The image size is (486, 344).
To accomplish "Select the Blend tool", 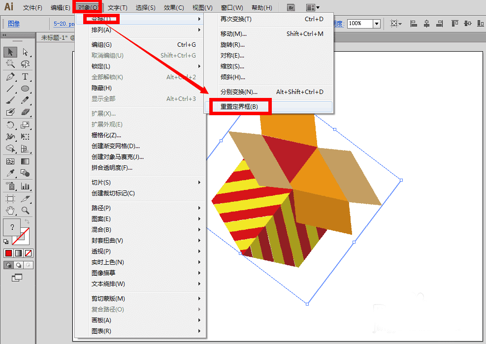I will coord(25,173).
